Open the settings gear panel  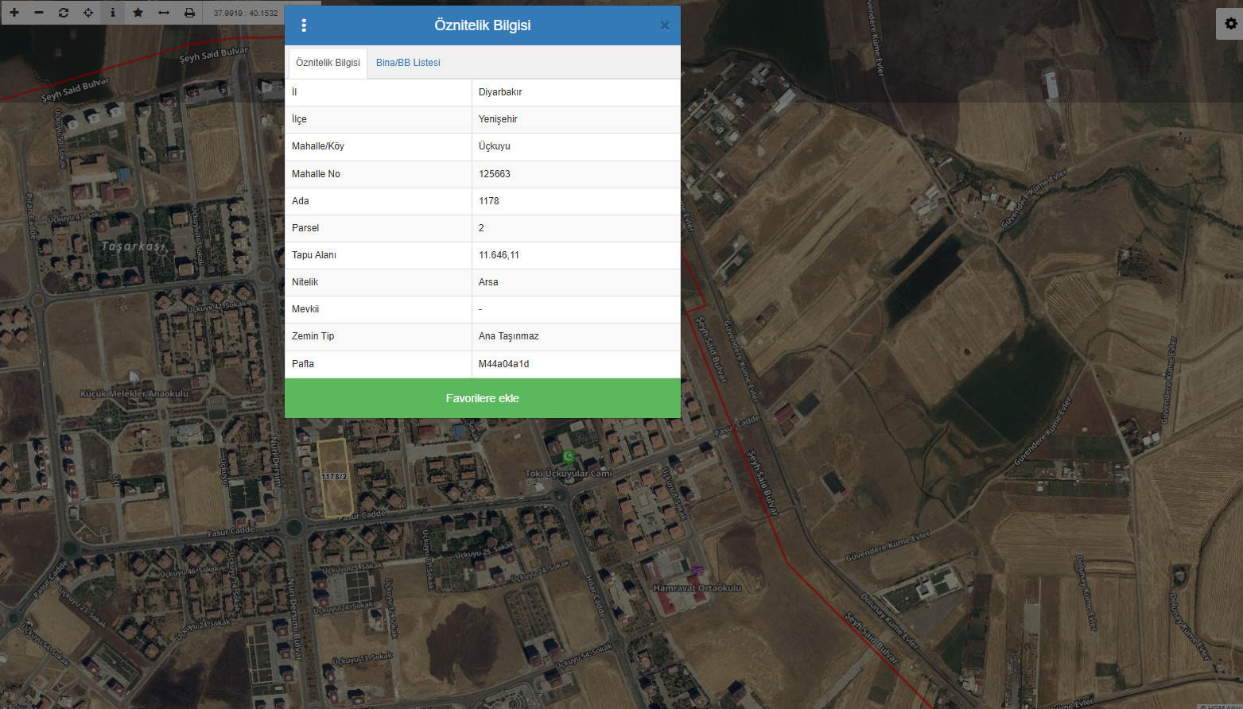pyautogui.click(x=1230, y=24)
